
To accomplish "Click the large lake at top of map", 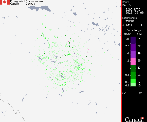I will pyautogui.click(x=40, y=9).
